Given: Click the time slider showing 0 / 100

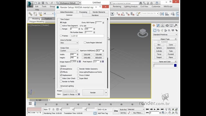Looking at the screenshot, I should click(39, 100).
